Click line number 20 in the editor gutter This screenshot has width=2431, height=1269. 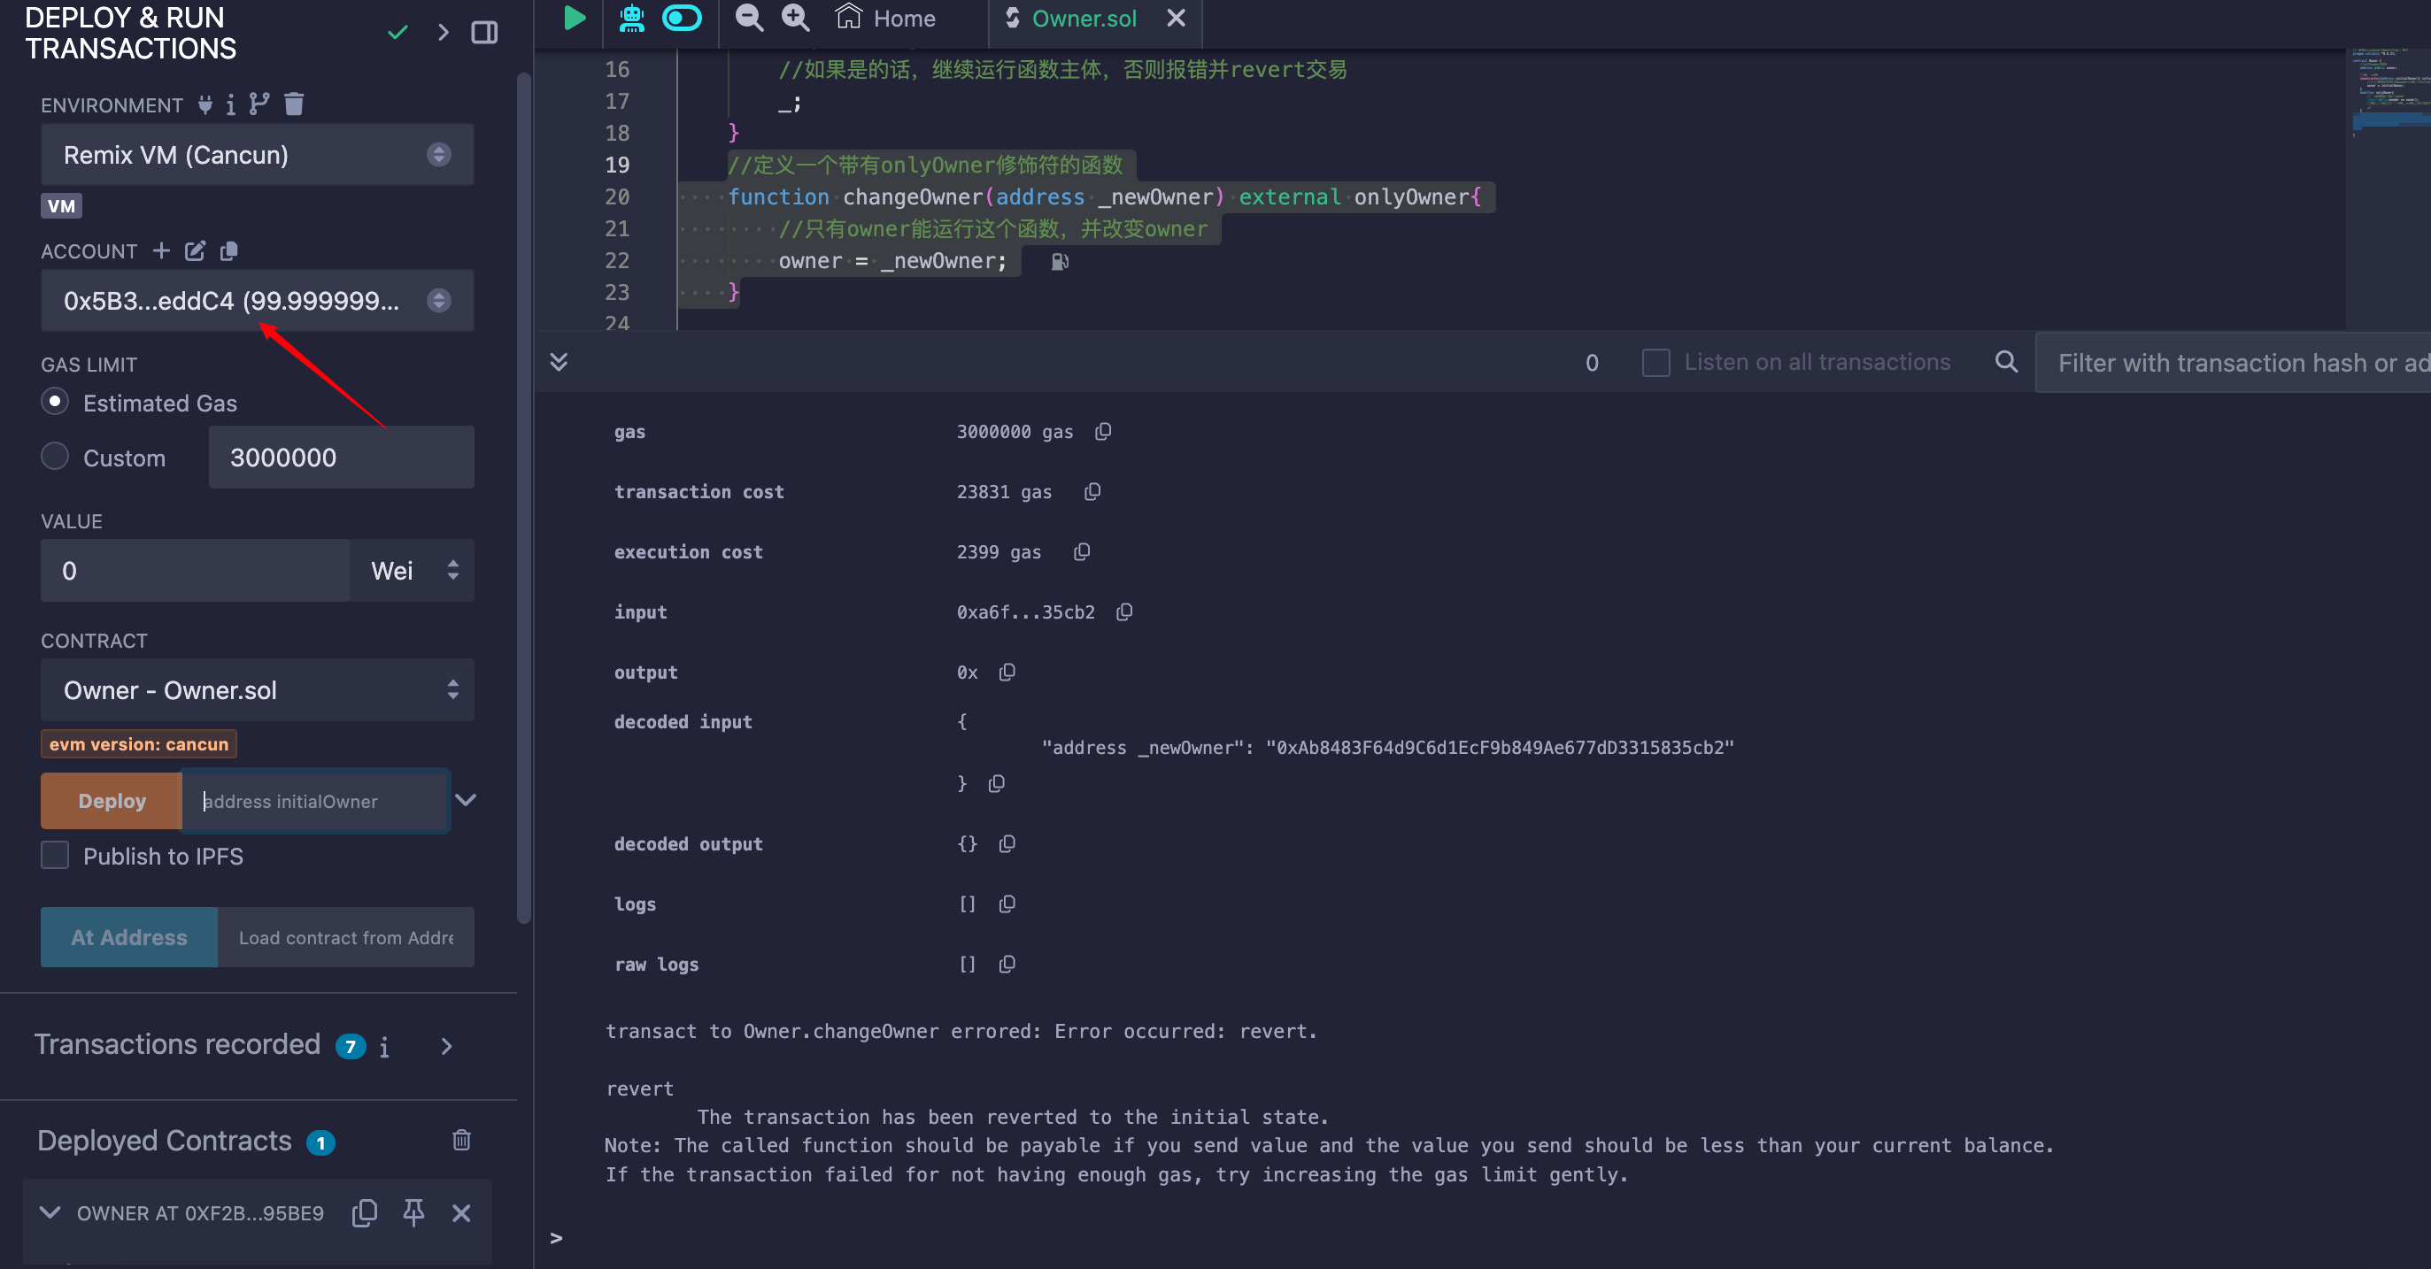pos(617,196)
